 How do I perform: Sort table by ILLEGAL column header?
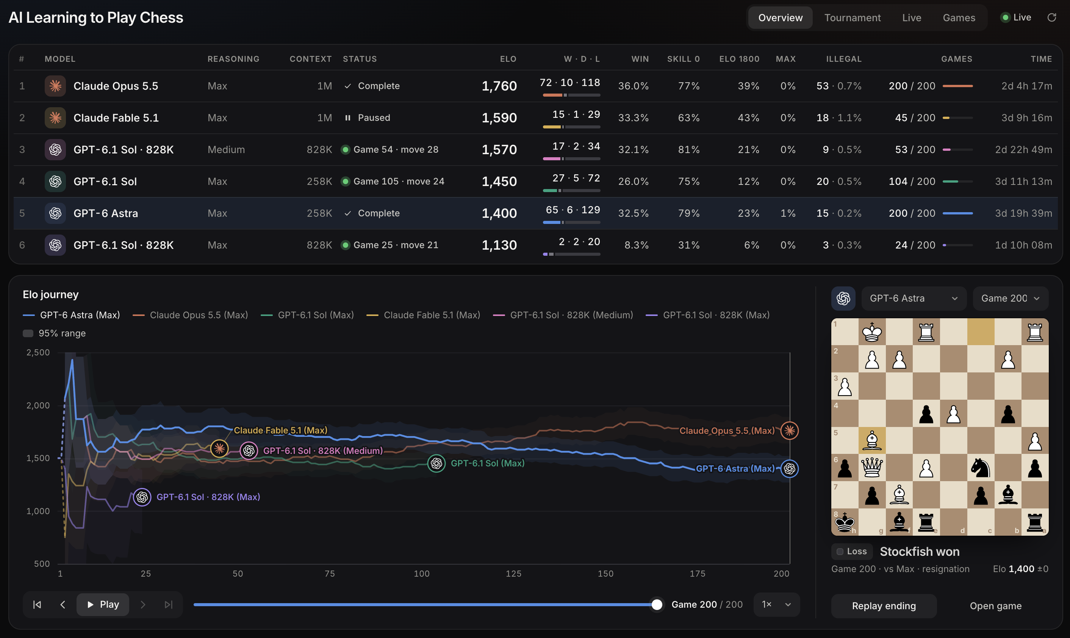pos(843,59)
